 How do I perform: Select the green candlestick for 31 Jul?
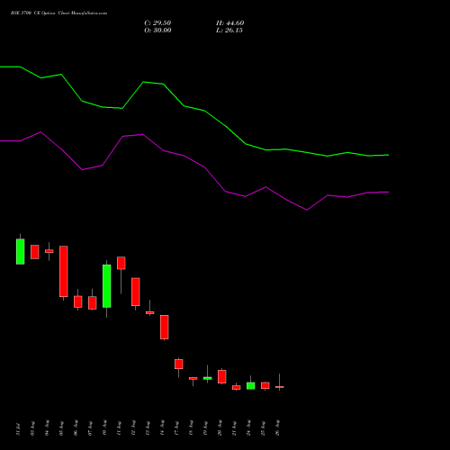pyautogui.click(x=20, y=251)
